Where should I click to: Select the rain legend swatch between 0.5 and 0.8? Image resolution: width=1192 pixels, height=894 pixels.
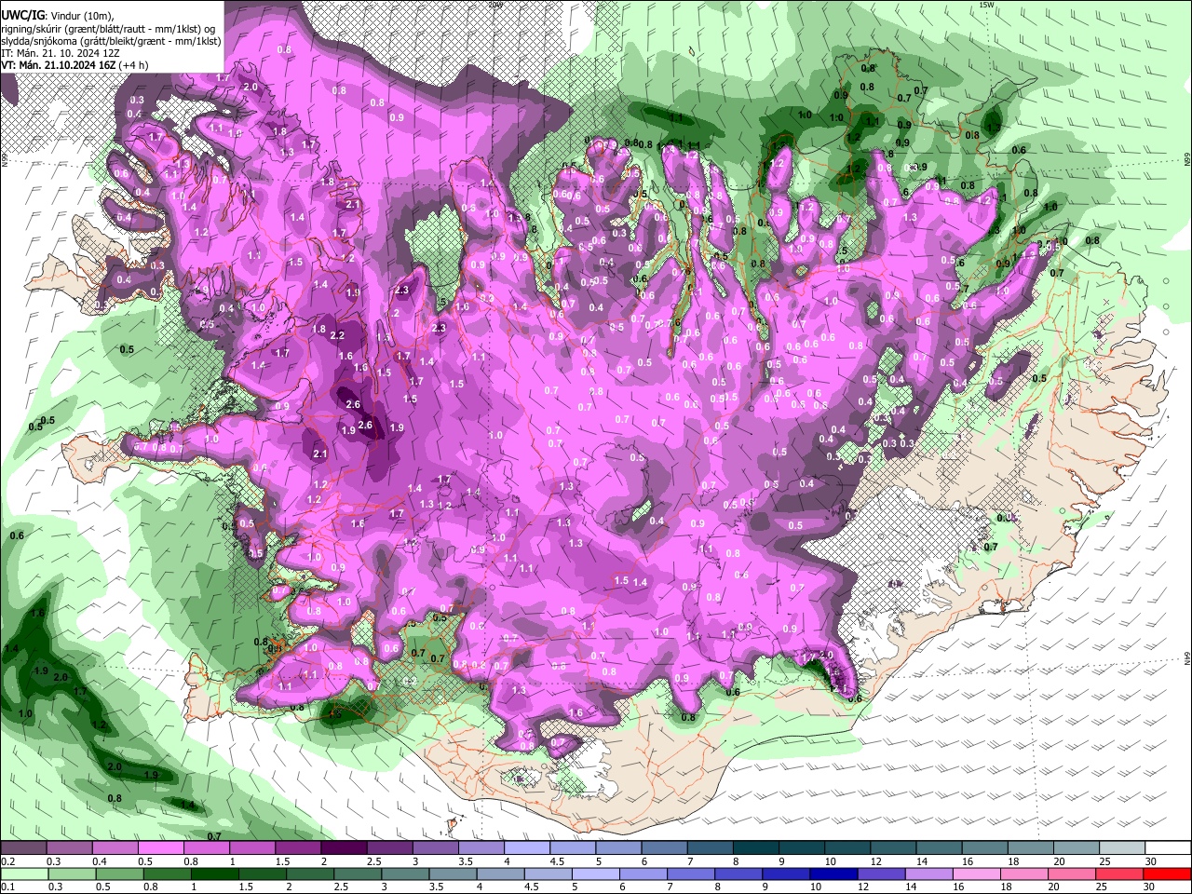[119, 874]
